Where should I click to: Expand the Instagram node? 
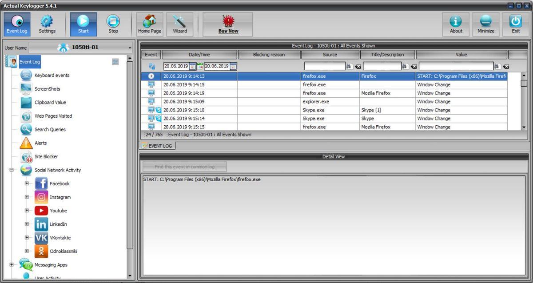27,197
